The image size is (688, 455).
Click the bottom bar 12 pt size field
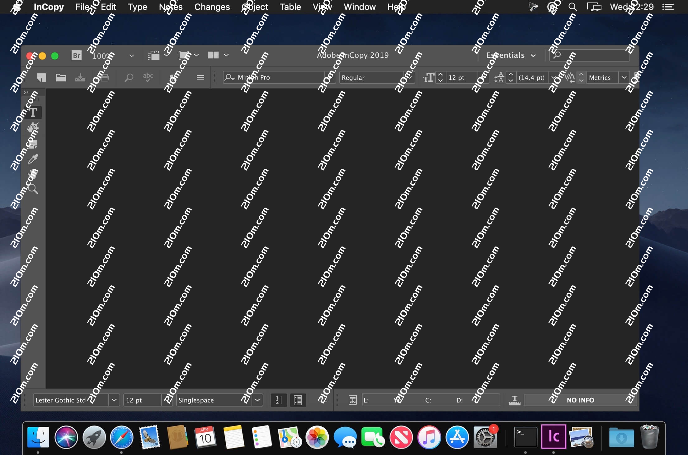pos(143,400)
